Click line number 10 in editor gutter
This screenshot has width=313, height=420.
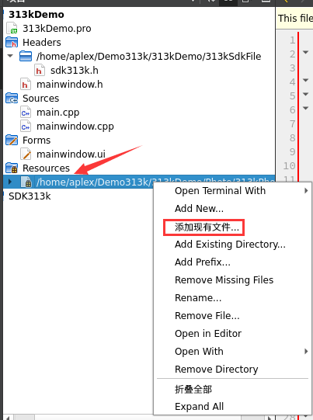(290, 166)
